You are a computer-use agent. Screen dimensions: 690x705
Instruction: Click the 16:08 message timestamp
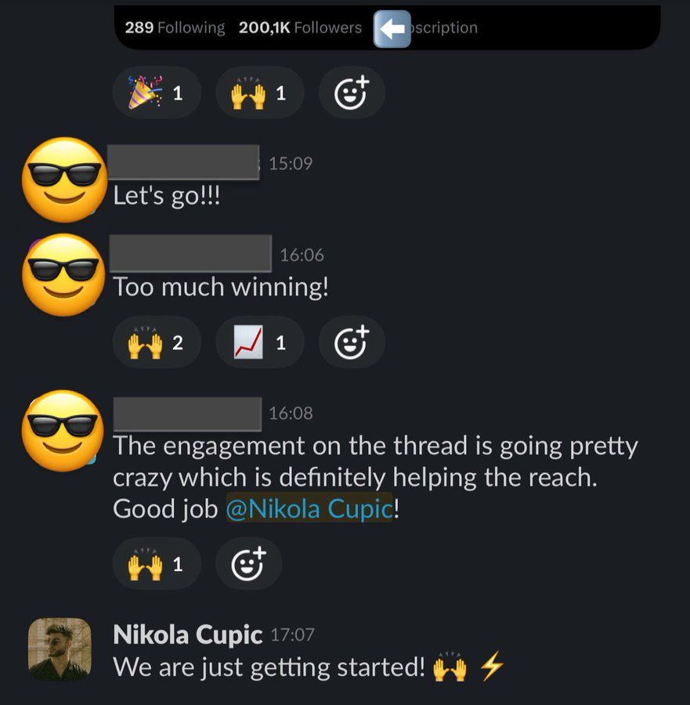click(x=291, y=413)
